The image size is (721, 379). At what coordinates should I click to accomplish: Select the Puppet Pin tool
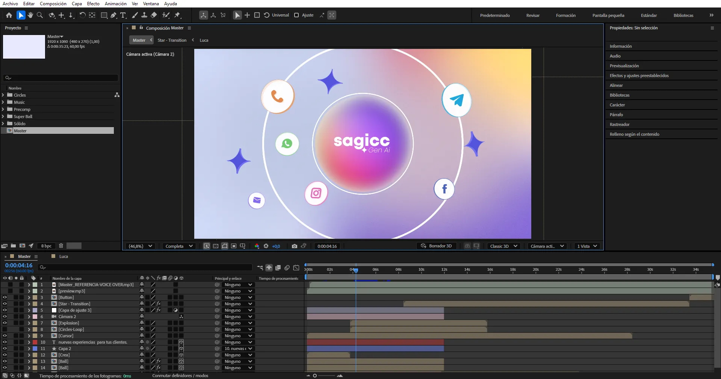(177, 15)
